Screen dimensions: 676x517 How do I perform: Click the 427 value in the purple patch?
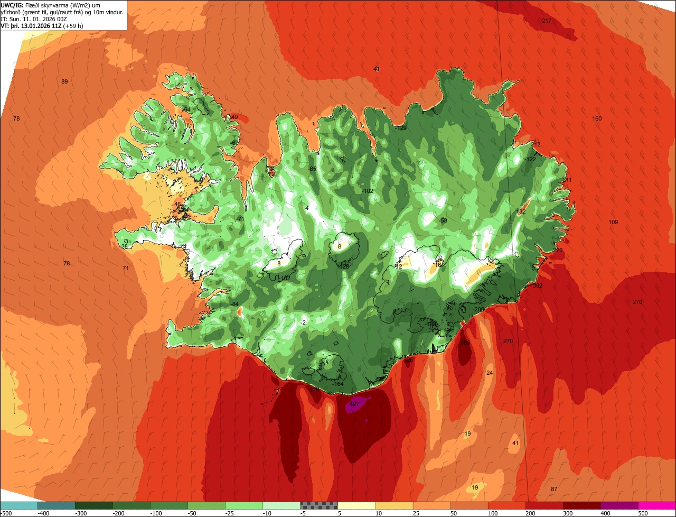coord(354,404)
